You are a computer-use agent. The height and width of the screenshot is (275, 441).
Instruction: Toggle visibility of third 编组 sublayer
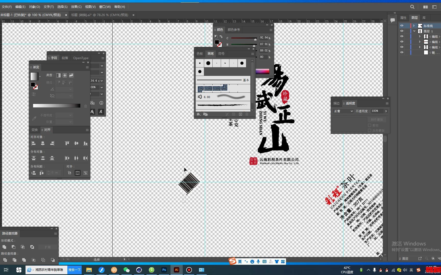402,47
